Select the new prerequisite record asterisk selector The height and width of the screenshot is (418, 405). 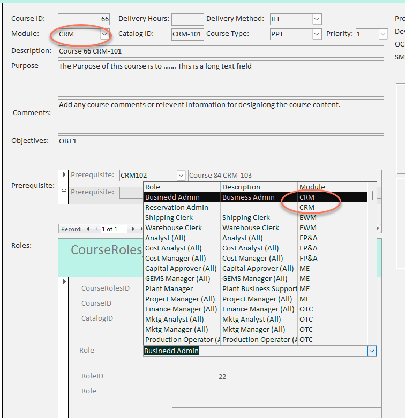coord(64,195)
